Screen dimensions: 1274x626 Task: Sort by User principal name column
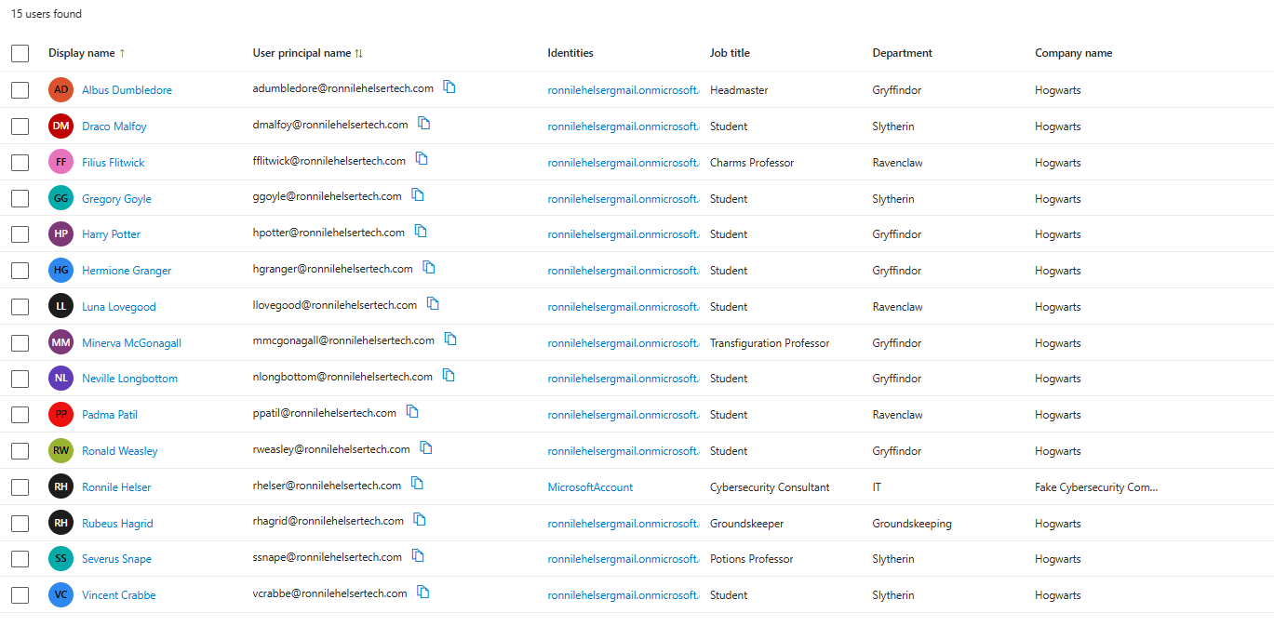(308, 53)
